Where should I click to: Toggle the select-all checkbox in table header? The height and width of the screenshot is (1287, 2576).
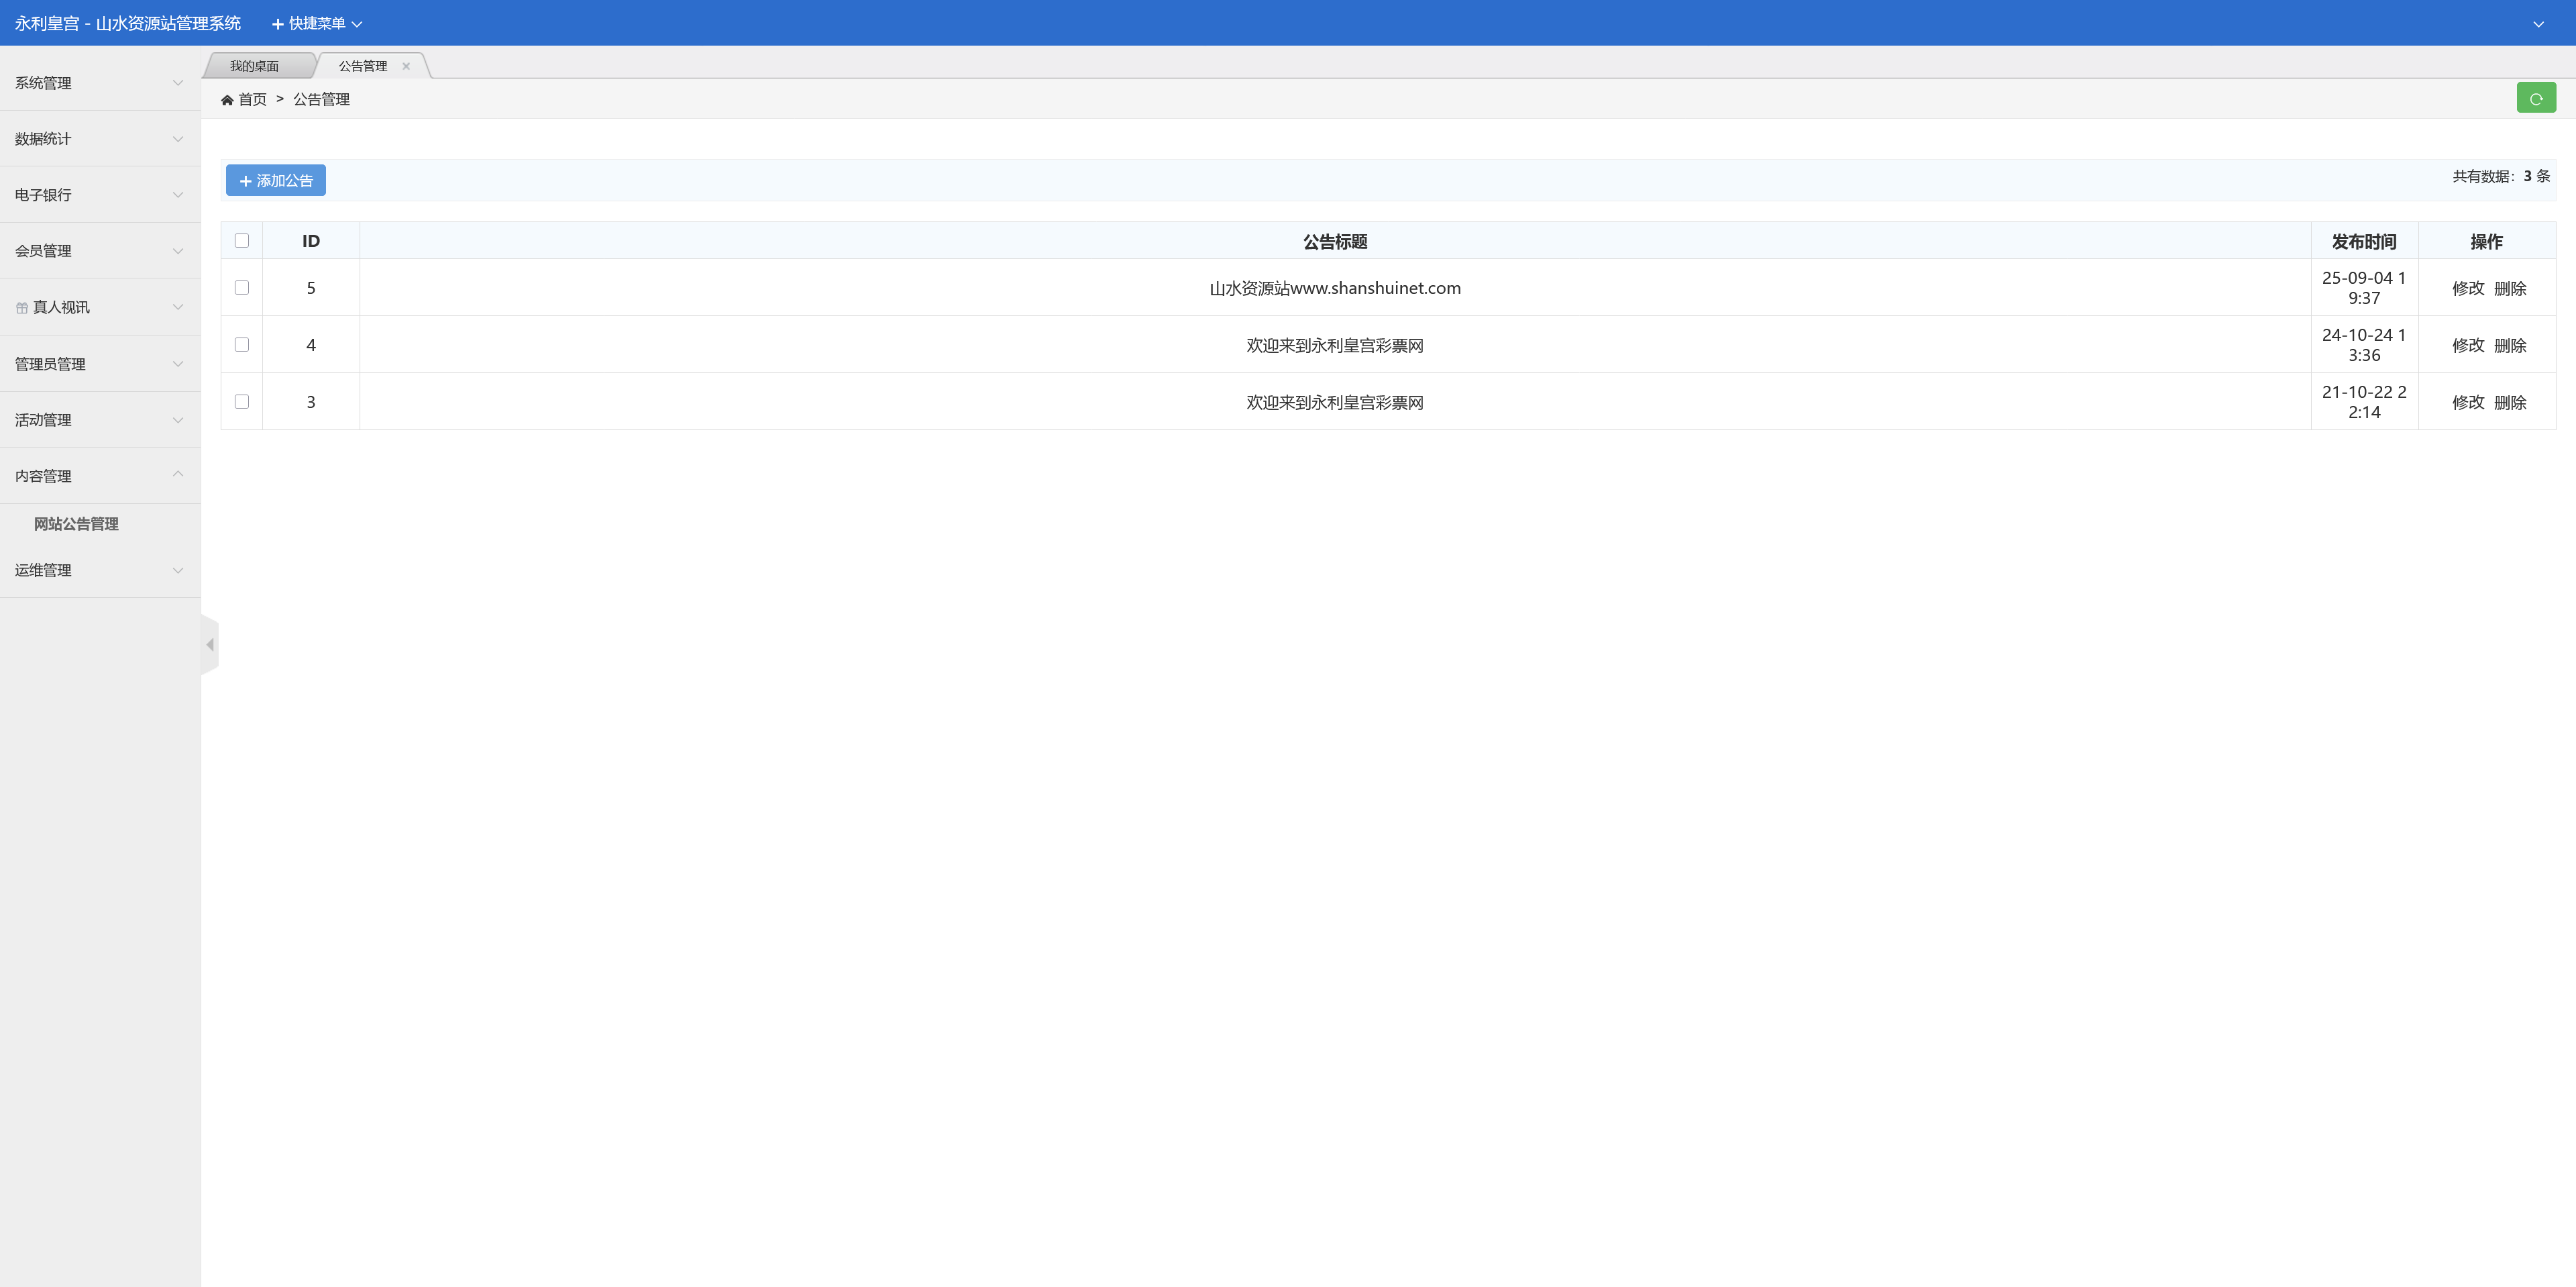click(x=241, y=241)
